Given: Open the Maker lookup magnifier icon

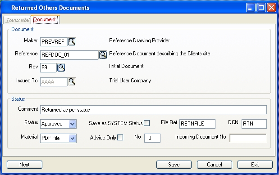Looking at the screenshot, I should tap(72, 42).
